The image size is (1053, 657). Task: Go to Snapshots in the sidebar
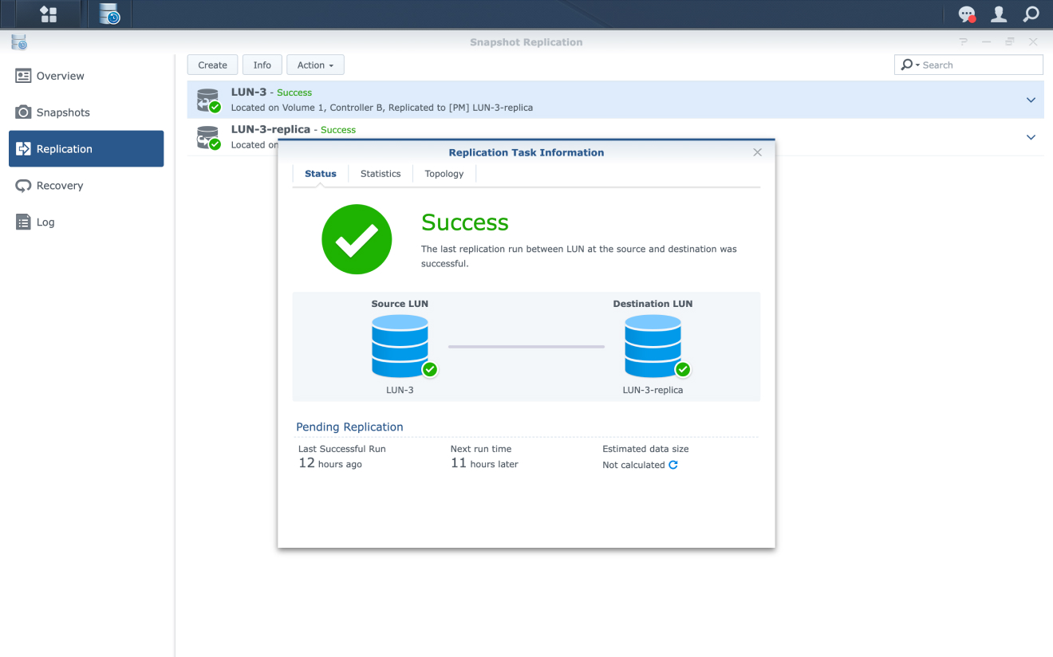click(x=63, y=112)
